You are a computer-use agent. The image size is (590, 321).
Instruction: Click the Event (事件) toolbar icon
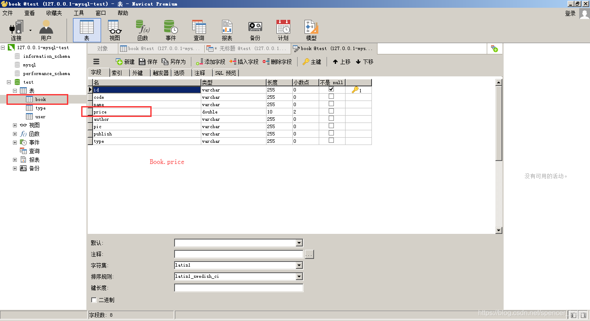171,30
